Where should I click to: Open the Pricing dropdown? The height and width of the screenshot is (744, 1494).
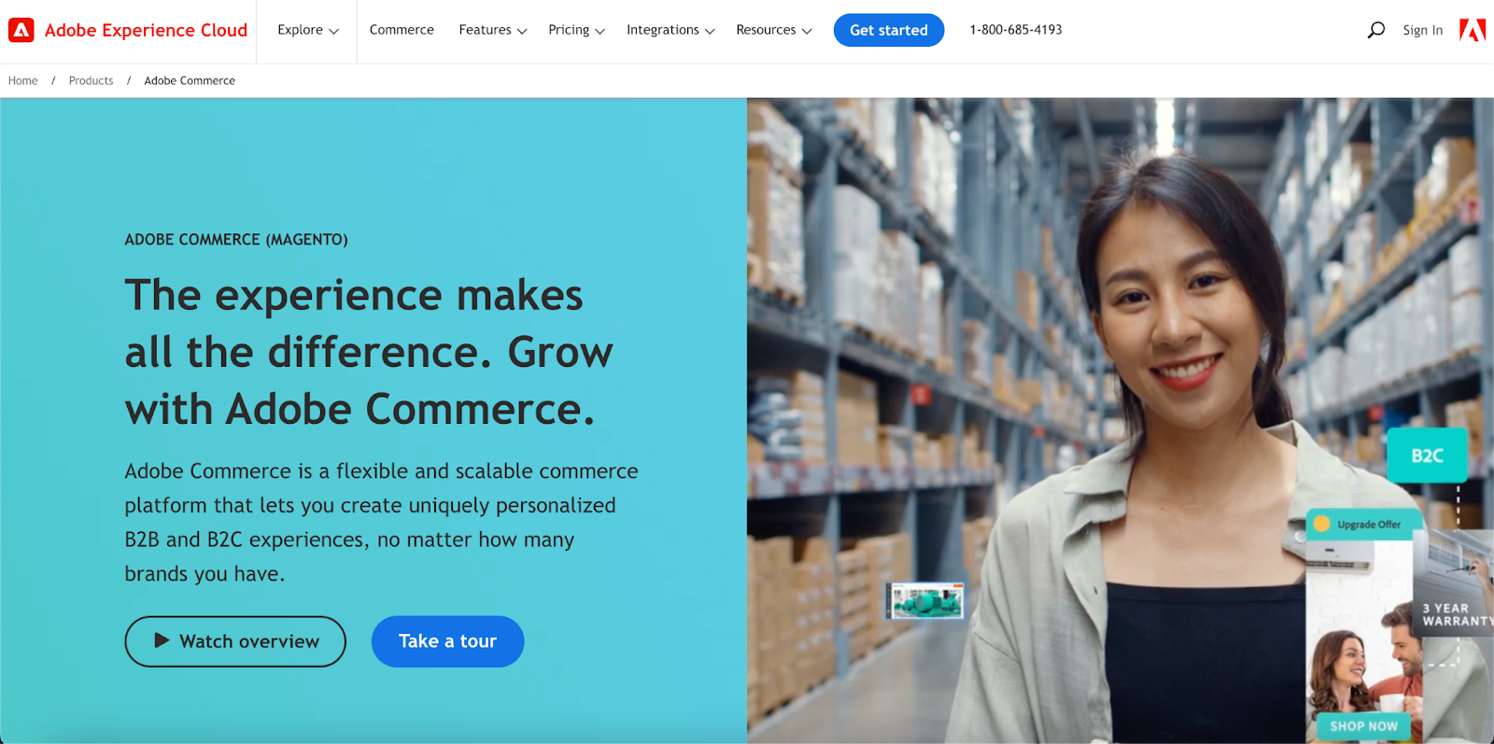(576, 30)
